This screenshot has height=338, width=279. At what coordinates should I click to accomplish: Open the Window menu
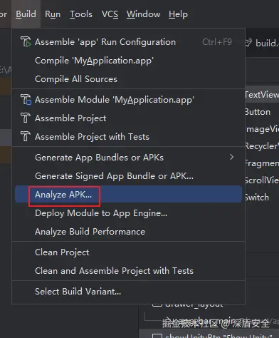143,14
